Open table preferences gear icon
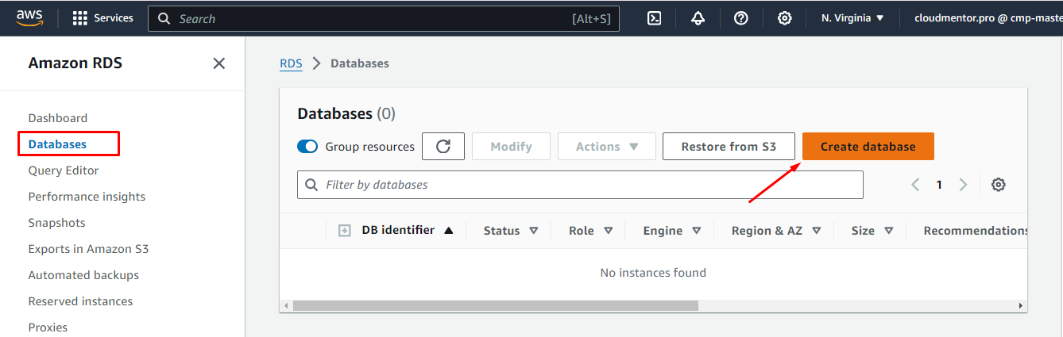1063x337 pixels. click(999, 185)
